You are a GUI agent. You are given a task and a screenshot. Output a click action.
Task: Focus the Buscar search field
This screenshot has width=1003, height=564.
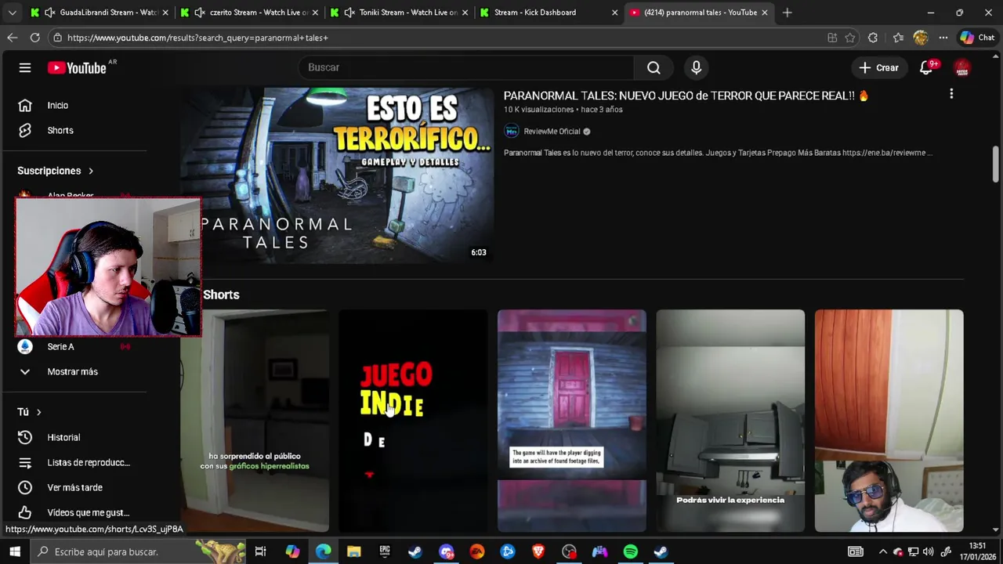[x=466, y=67]
